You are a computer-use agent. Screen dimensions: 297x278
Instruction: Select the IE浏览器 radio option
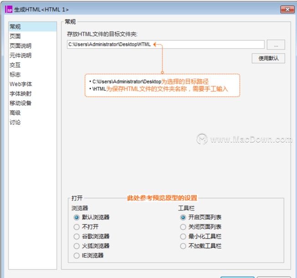tap(77, 256)
